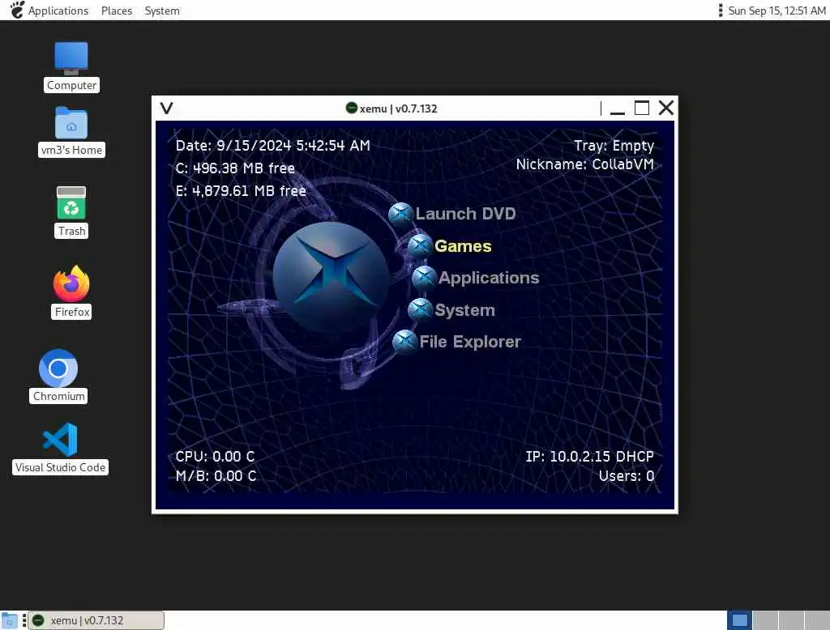Click the orb icon beside System
Viewport: 830px width, 630px height.
click(x=421, y=310)
